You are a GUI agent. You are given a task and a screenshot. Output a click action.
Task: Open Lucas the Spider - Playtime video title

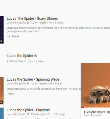[x=28, y=110]
